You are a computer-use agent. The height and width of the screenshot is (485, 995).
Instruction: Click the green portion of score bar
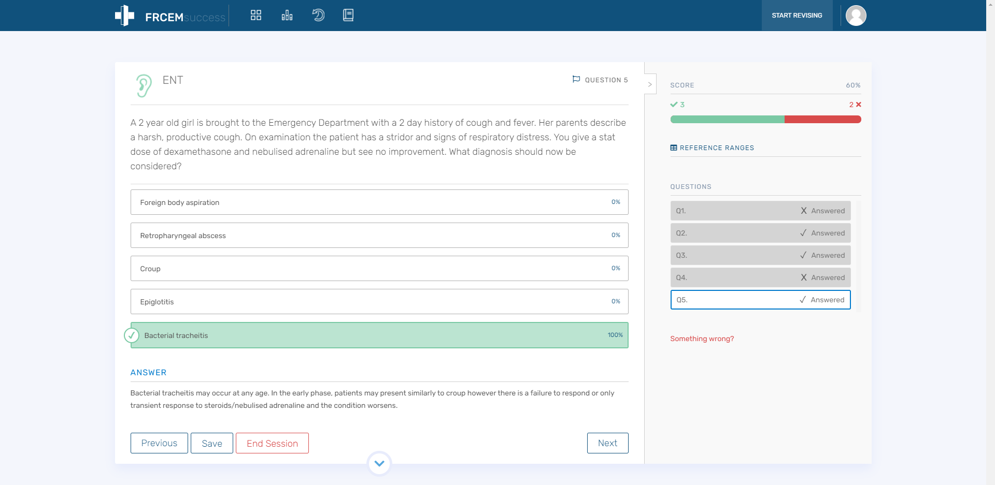point(727,120)
